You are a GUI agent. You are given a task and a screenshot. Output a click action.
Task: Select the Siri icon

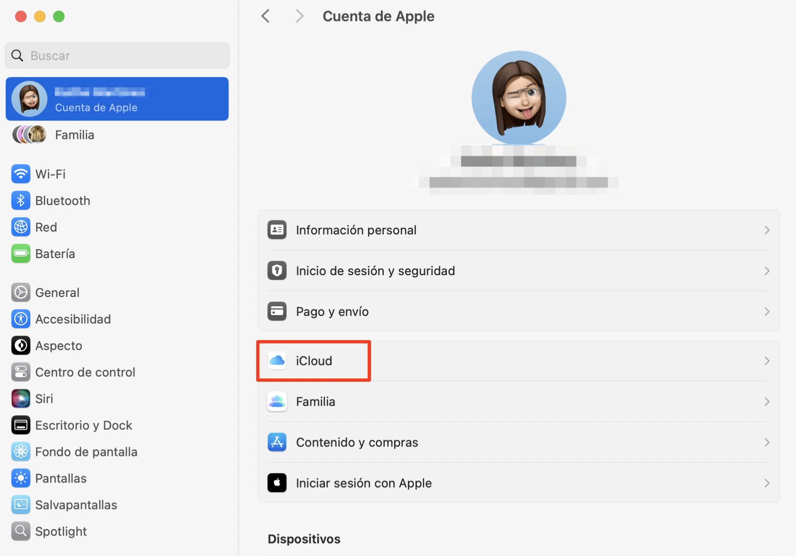point(21,399)
